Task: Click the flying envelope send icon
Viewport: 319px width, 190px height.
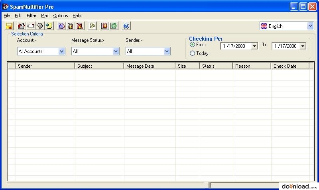Action: point(31,26)
